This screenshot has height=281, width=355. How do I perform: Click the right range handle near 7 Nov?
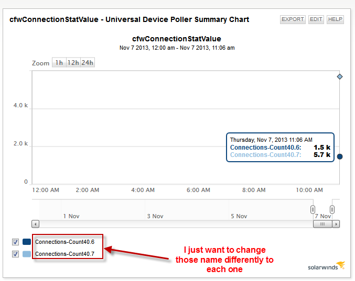click(332, 209)
